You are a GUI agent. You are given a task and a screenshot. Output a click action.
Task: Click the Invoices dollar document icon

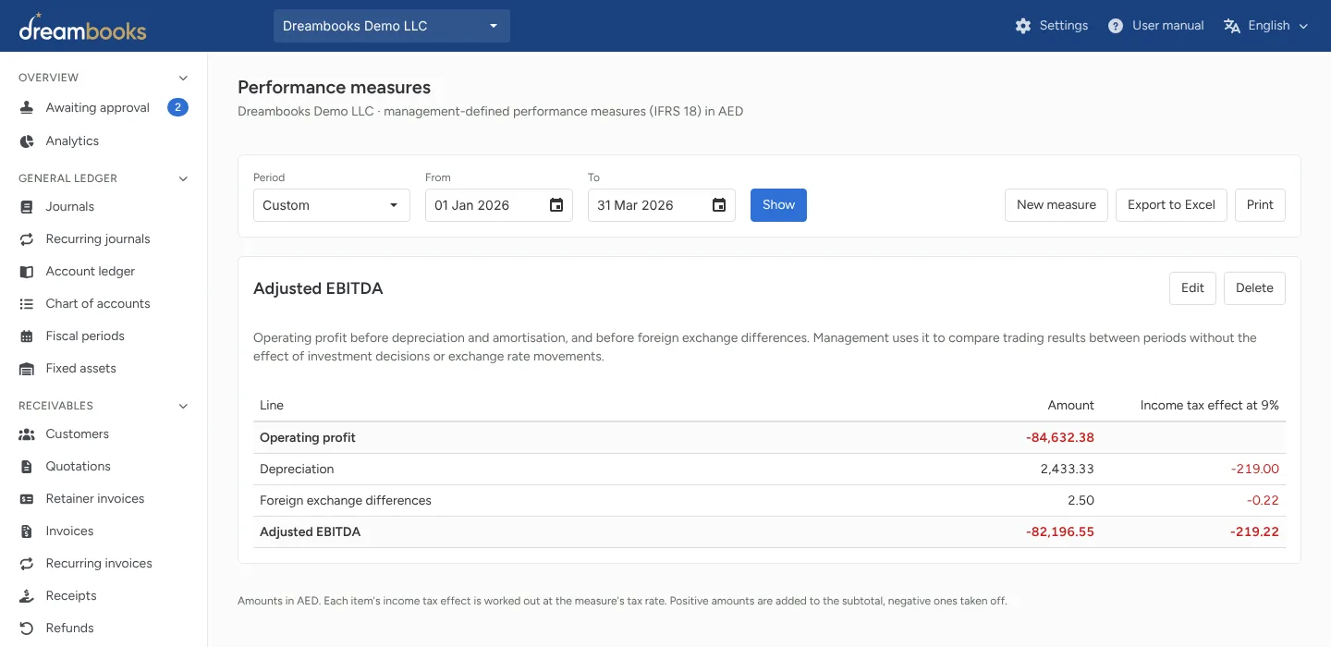[x=27, y=531]
